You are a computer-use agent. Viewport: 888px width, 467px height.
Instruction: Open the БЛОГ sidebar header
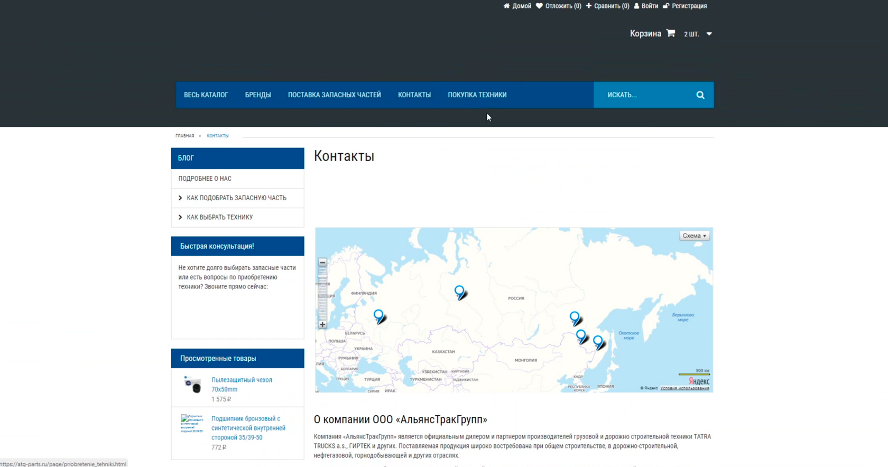(237, 158)
